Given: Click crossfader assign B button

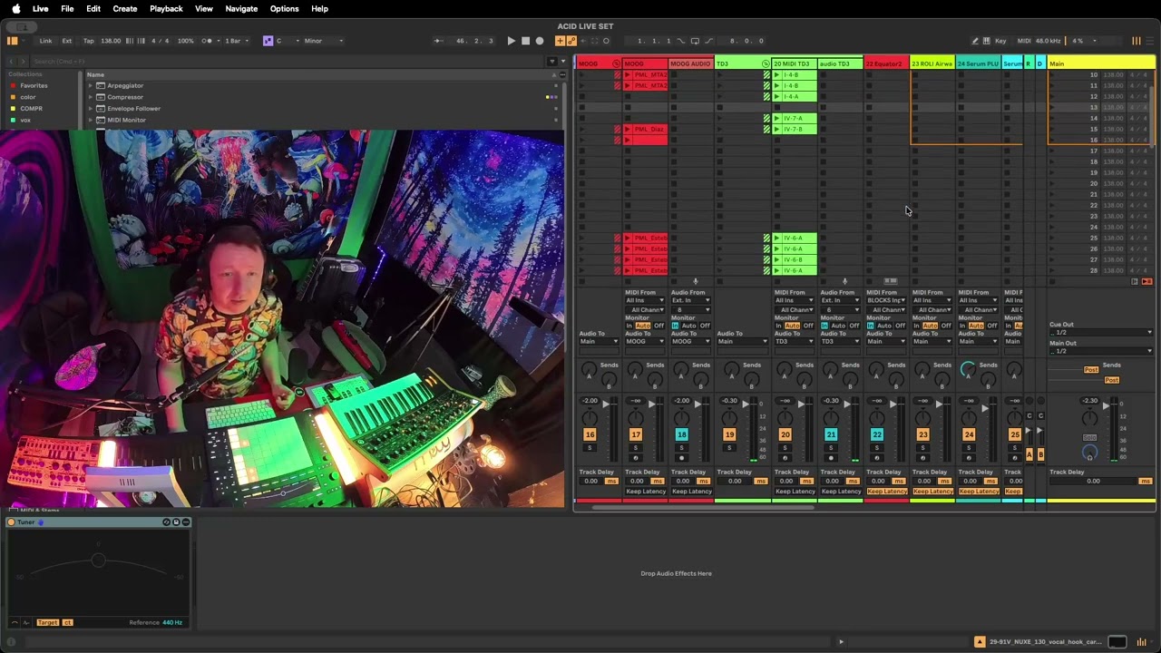Looking at the screenshot, I should [x=1040, y=454].
